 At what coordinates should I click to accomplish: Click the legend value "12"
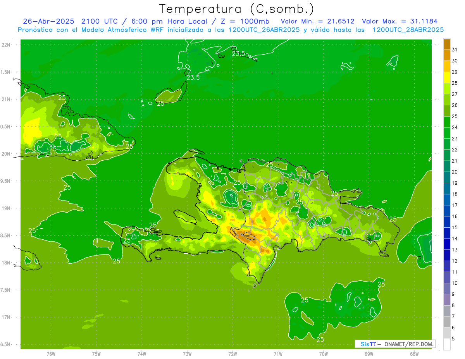click(x=455, y=261)
